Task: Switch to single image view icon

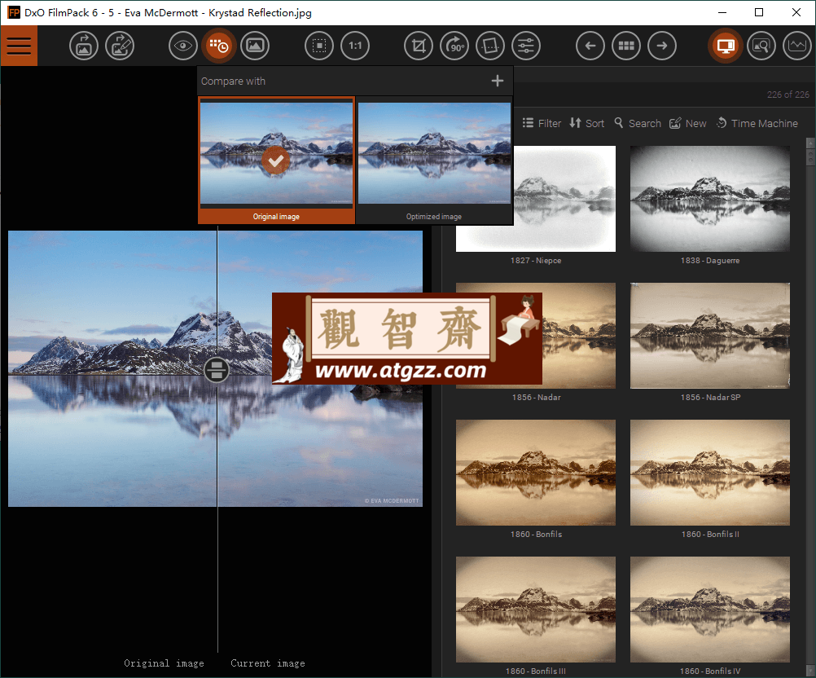Action: tap(254, 46)
